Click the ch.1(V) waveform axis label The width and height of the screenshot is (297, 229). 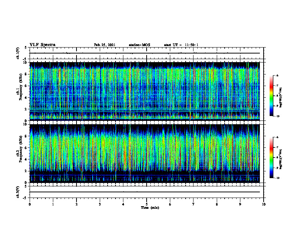[x=18, y=53]
